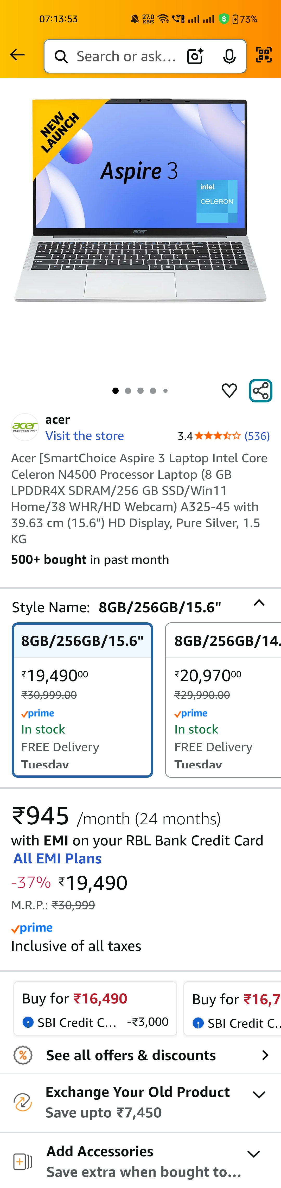Viewport: 281px width, 1188px height.
Task: Tap the back arrow to return
Action: click(x=17, y=54)
